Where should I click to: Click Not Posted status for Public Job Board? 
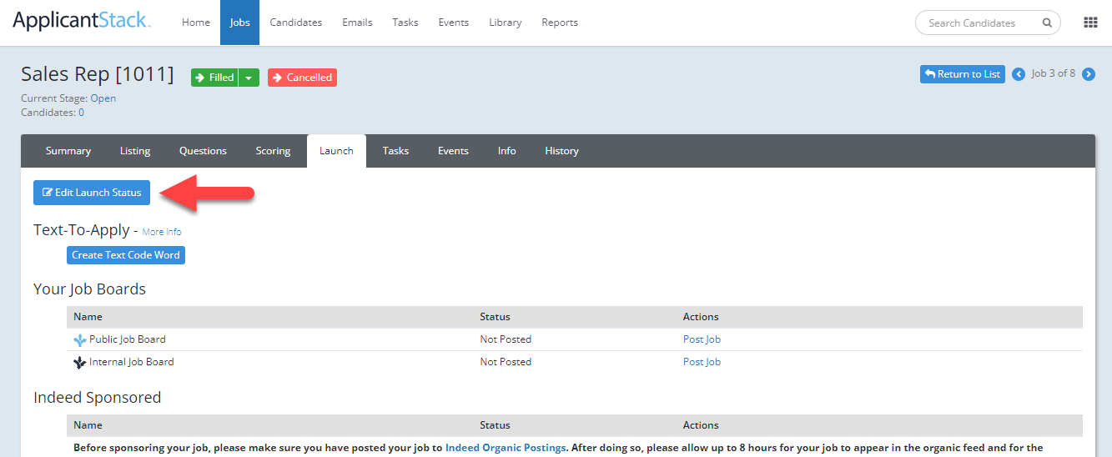506,339
